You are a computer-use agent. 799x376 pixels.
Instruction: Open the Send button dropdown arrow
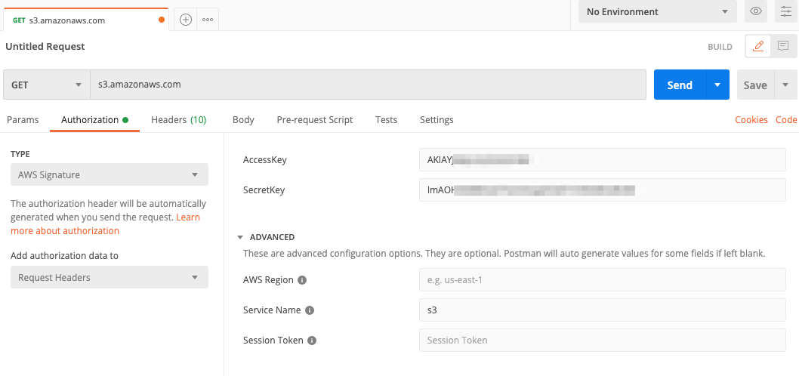[717, 85]
